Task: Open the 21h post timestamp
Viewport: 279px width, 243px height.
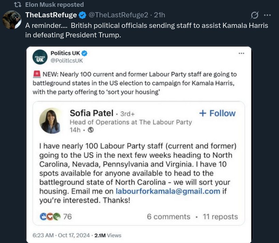Action: [x=159, y=15]
